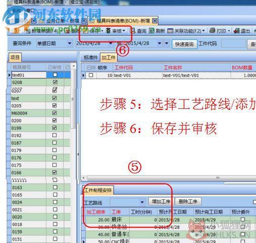This screenshot has height=243, width=256.
Task: Click the 退出 exit toolbar icon
Action: [x=236, y=31]
